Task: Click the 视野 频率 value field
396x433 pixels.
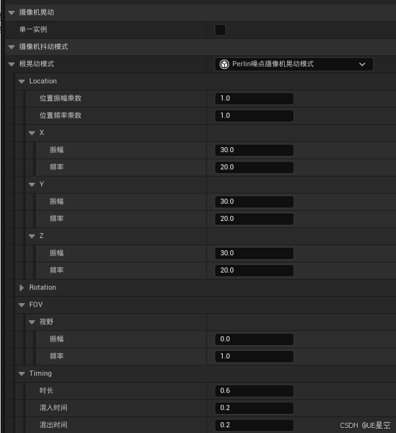Action: pos(254,357)
